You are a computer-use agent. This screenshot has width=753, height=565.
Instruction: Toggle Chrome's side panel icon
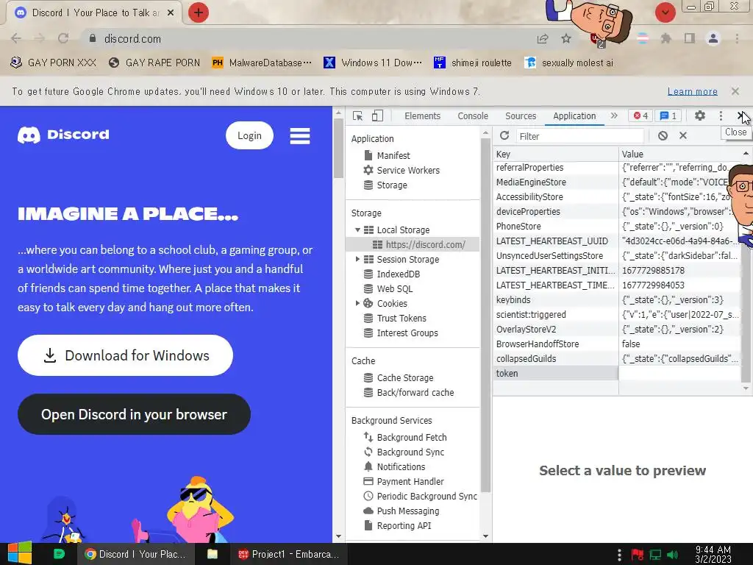click(690, 38)
